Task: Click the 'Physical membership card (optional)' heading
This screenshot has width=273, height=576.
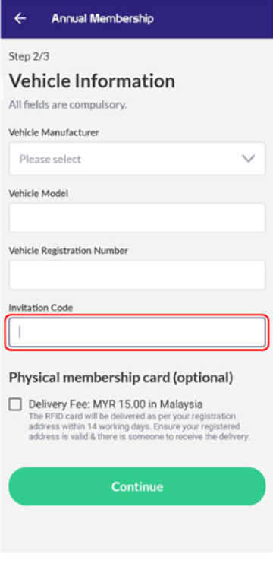Action: point(121,378)
